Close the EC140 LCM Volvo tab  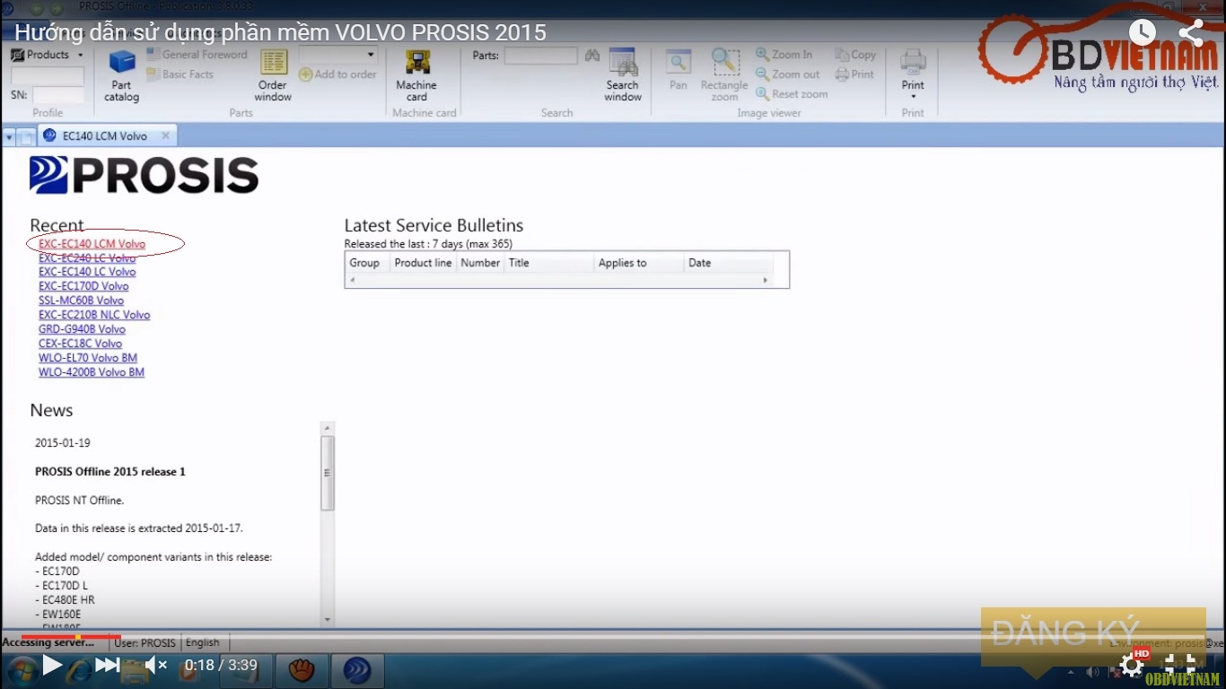165,136
